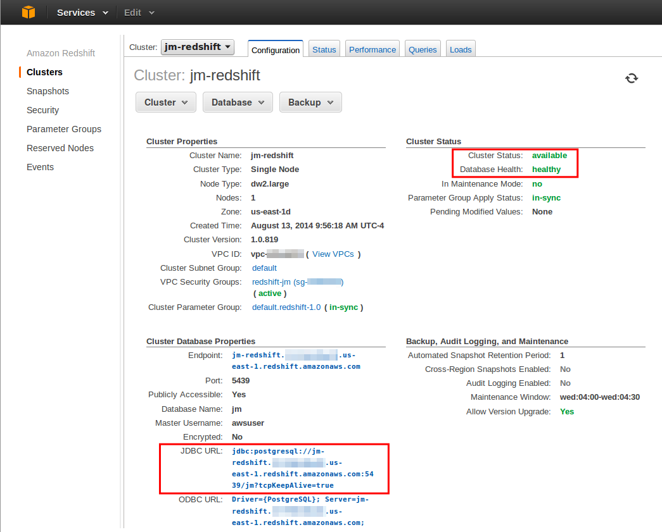This screenshot has width=662, height=532.
Task: Open the Services menu
Action: 82,13
